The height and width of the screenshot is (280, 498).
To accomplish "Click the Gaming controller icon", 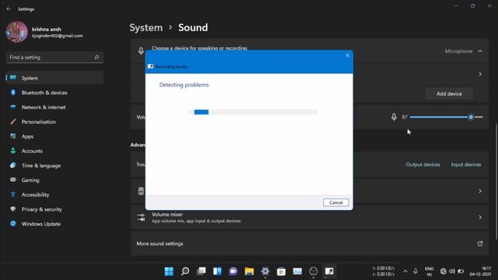I will 13,180.
